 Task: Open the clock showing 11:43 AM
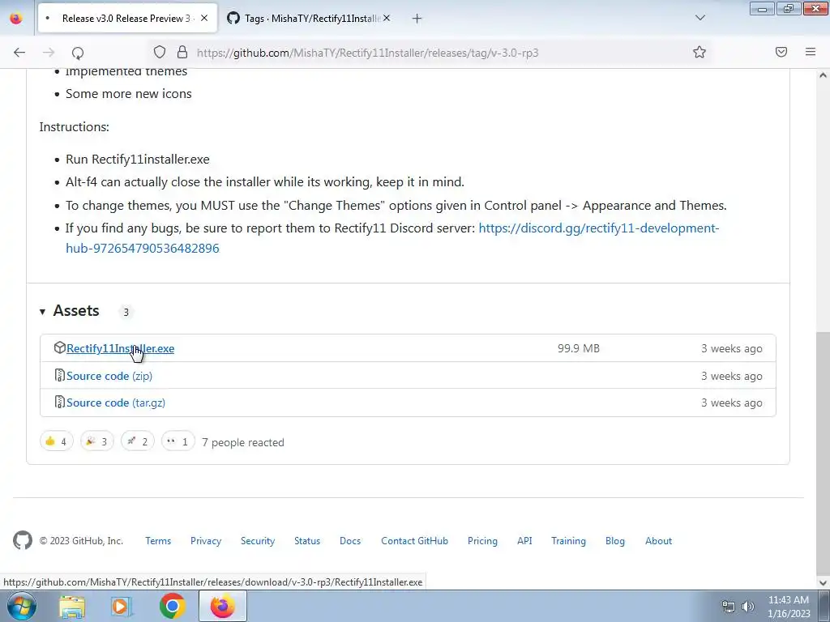[x=789, y=607]
